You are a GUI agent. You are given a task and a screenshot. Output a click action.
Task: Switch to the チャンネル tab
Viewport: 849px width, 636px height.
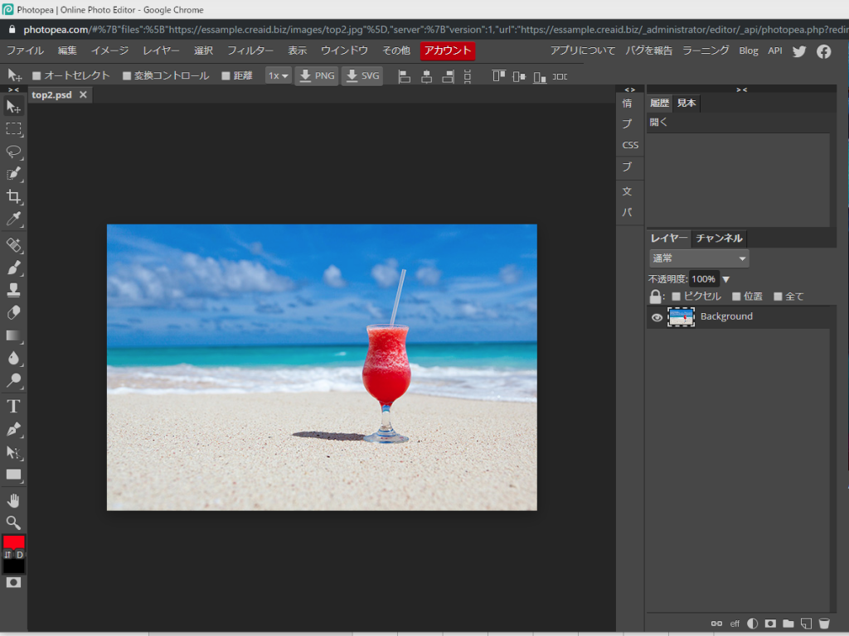pyautogui.click(x=719, y=238)
